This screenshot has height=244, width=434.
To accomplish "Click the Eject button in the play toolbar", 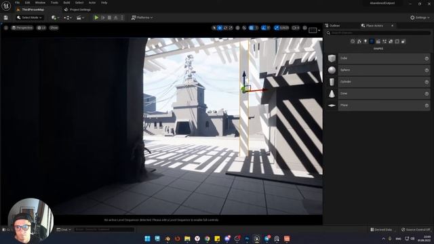I will 116,18.
